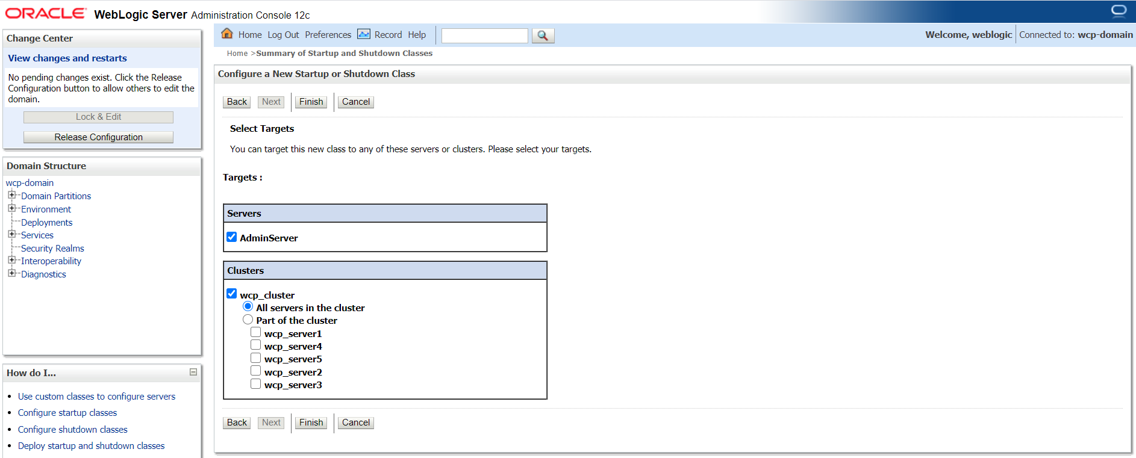
Task: Click the bottom Finish button
Action: click(x=311, y=422)
